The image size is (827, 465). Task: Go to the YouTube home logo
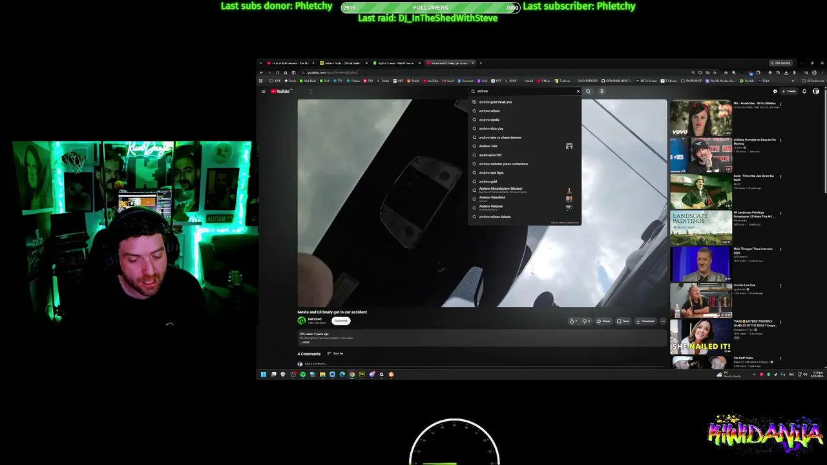click(x=280, y=91)
